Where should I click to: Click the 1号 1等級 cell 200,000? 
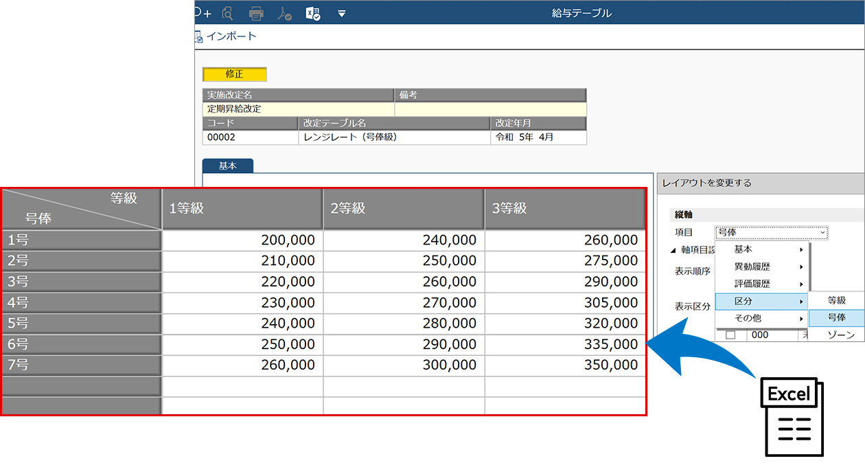pyautogui.click(x=242, y=240)
